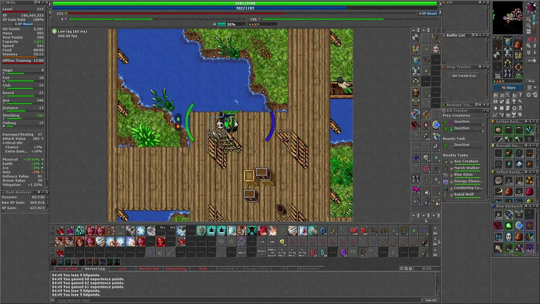Screen dimensions: 540x304
Task: Click the Add Tracked Drop button
Action: (464, 76)
